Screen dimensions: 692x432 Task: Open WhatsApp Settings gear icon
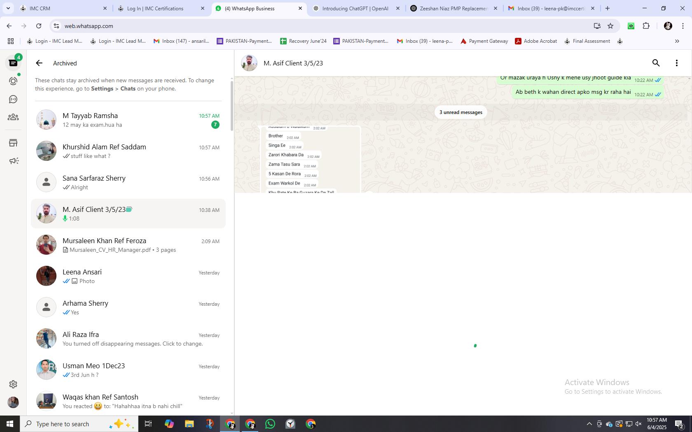point(13,384)
